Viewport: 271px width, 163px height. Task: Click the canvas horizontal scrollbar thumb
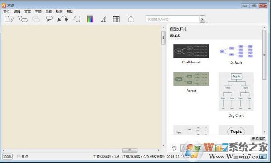[130, 150]
